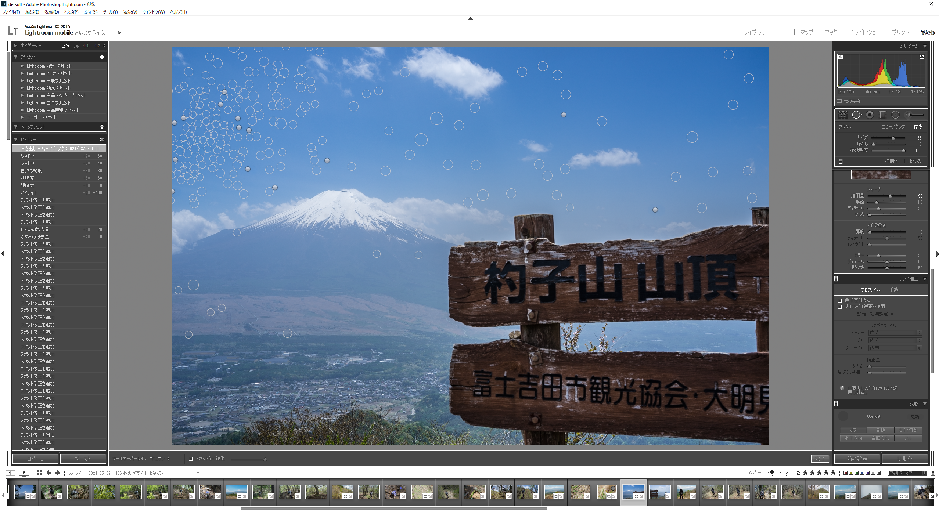Enable 'スポットを可視化' checkbox
Screen dimensions: 939x514
(x=191, y=459)
